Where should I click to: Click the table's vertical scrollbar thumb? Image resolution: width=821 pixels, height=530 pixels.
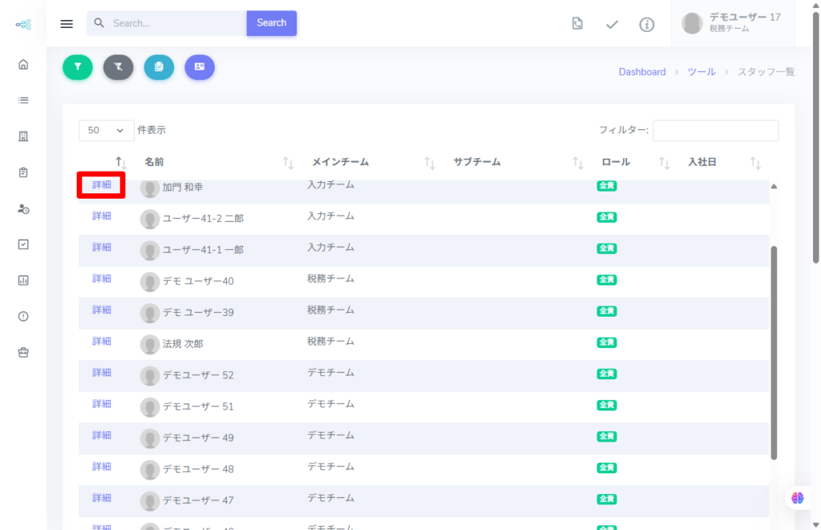click(774, 353)
